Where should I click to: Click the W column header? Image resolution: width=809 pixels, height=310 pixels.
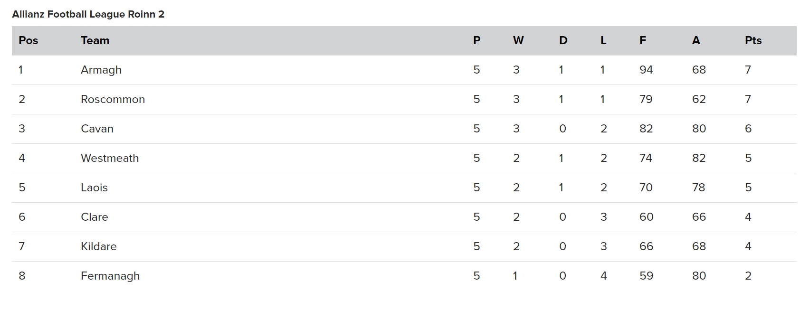(x=518, y=40)
